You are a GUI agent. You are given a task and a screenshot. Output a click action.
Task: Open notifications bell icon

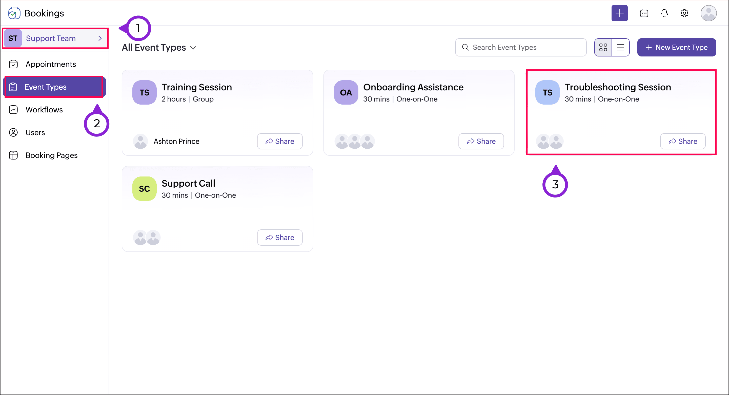tap(664, 13)
